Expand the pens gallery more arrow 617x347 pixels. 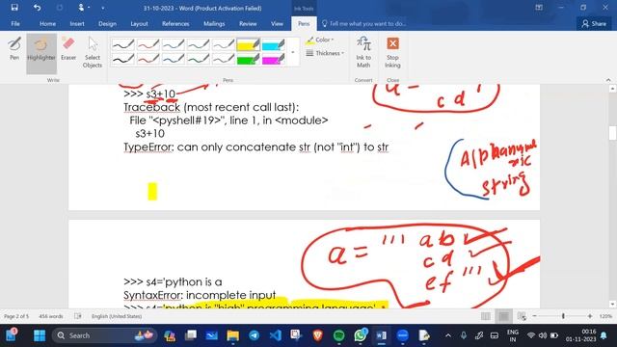(293, 52)
